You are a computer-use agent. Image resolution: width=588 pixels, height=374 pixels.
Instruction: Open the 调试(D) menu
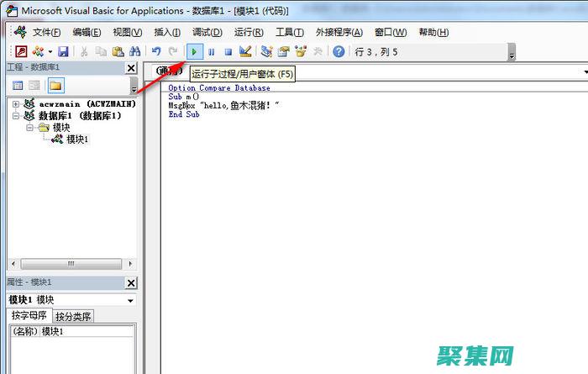click(207, 32)
